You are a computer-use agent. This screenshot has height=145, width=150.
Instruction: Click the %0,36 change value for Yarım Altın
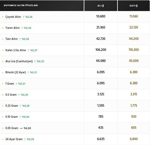pos(28,28)
